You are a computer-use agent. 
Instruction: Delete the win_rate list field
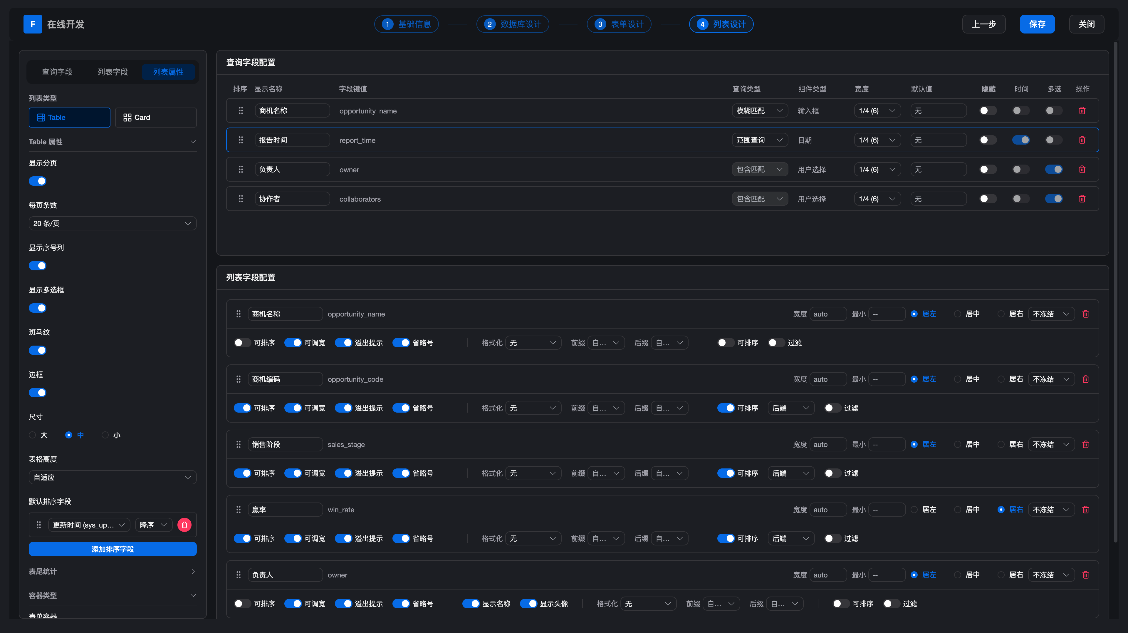tap(1085, 510)
